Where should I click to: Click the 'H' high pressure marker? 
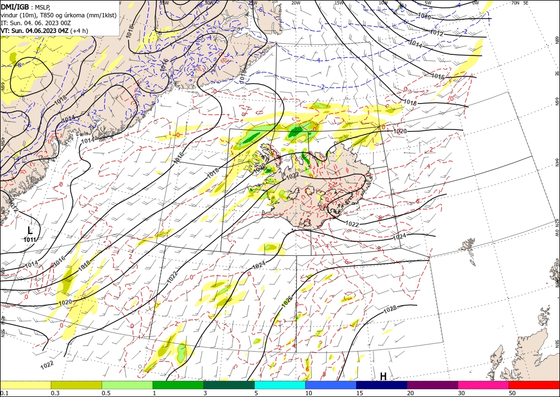point(383,376)
